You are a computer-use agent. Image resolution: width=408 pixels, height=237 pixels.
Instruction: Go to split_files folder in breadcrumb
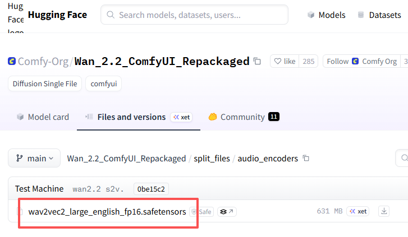point(212,159)
